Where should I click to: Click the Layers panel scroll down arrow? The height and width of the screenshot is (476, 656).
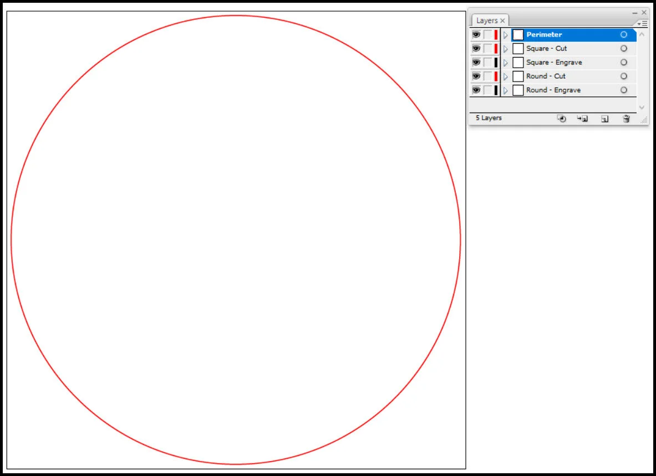(x=642, y=108)
